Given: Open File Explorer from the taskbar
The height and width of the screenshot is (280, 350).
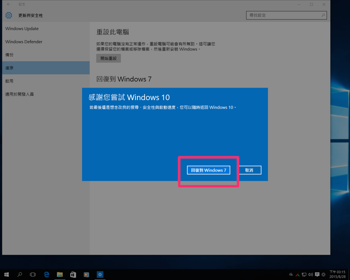Looking at the screenshot, I should click(x=60, y=275).
